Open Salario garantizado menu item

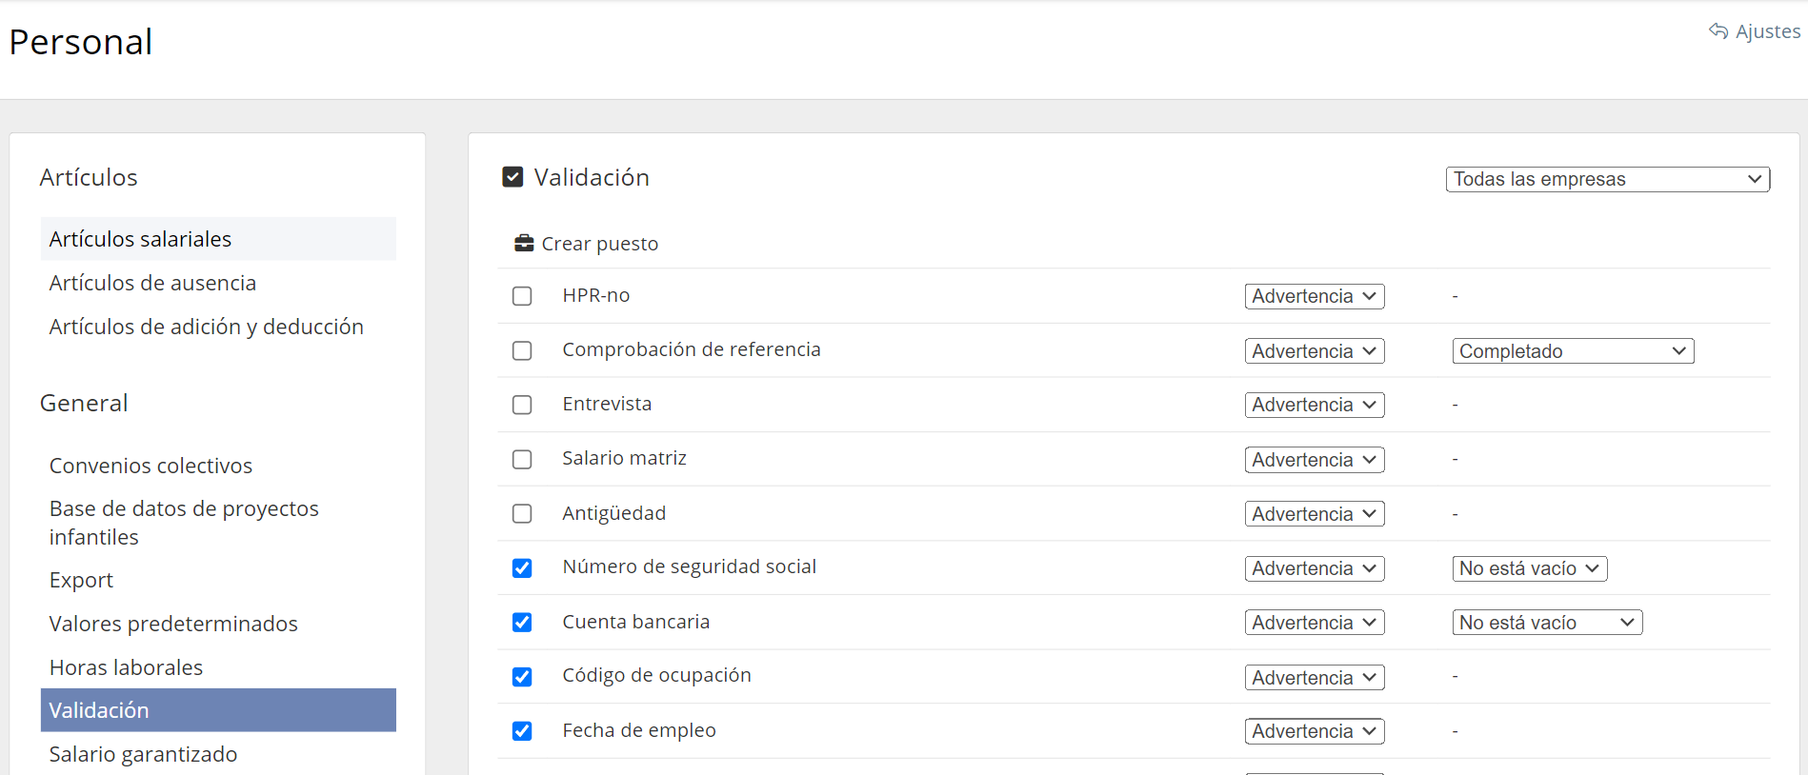[143, 754]
